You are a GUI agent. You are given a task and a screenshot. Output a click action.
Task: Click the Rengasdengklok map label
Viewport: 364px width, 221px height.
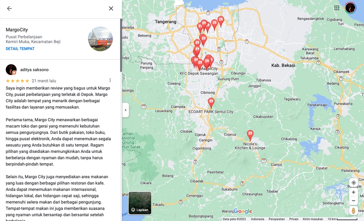(311, 19)
